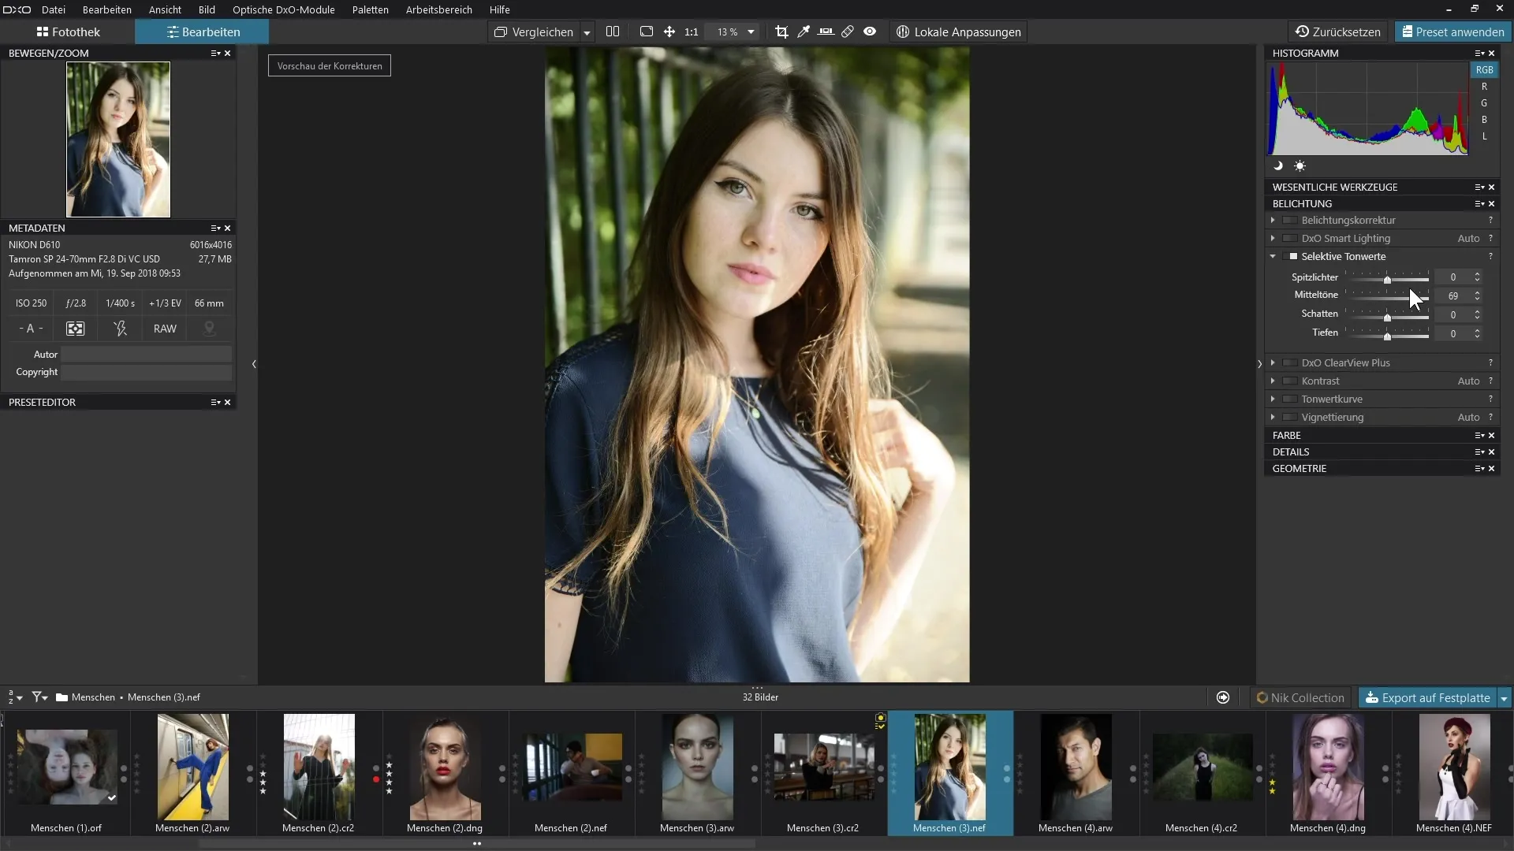
Task: Enable the DxO Smart Lighting toggle
Action: 1290,239
